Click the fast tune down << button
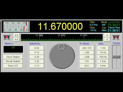 (x=16, y=39)
